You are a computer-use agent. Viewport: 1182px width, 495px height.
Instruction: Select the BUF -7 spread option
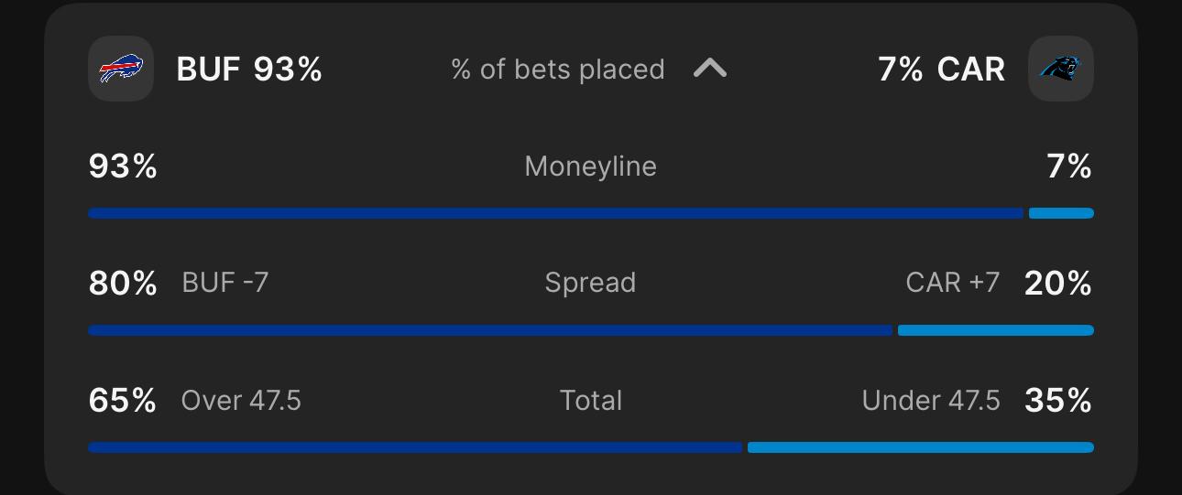pyautogui.click(x=225, y=283)
